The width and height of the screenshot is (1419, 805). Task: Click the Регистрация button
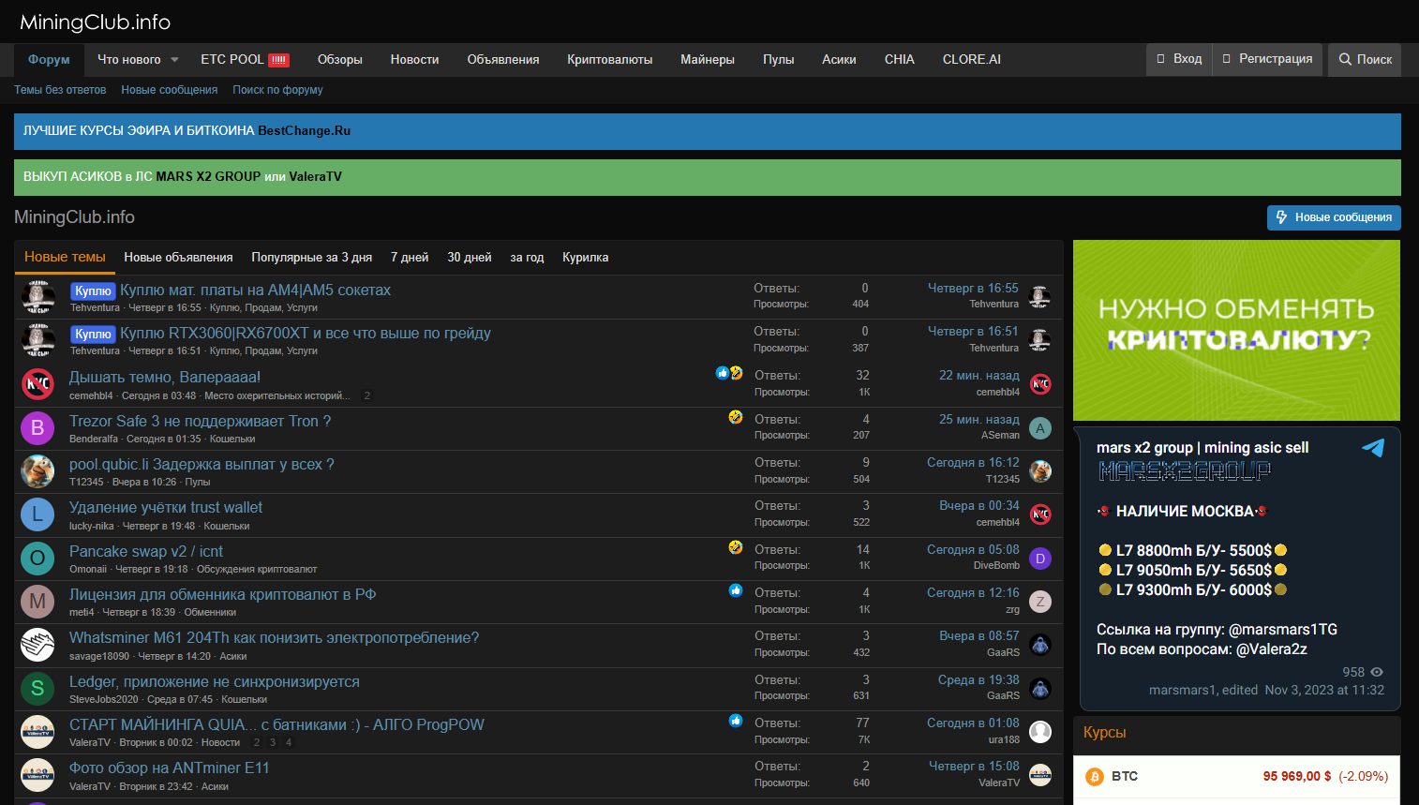(1267, 59)
